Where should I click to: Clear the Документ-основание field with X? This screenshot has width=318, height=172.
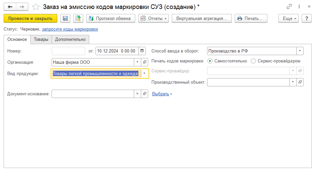(x=138, y=94)
